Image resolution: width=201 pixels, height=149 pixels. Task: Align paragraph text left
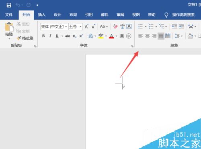coord(141,36)
